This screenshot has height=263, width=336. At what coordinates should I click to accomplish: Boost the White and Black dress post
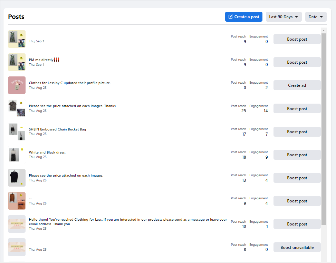pos(297,155)
